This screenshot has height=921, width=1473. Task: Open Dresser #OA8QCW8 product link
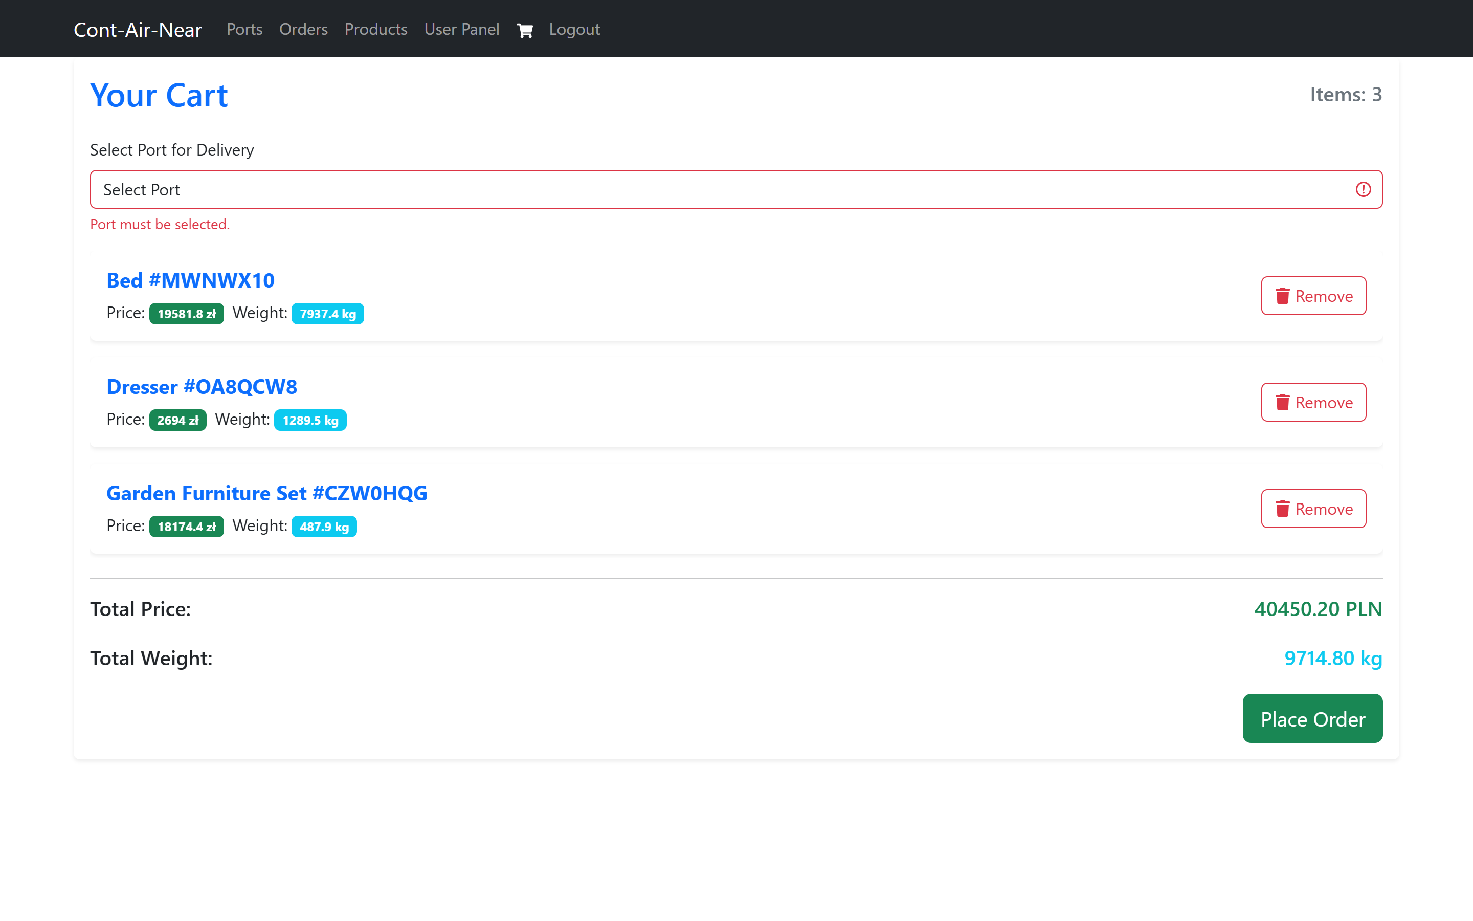(x=202, y=387)
